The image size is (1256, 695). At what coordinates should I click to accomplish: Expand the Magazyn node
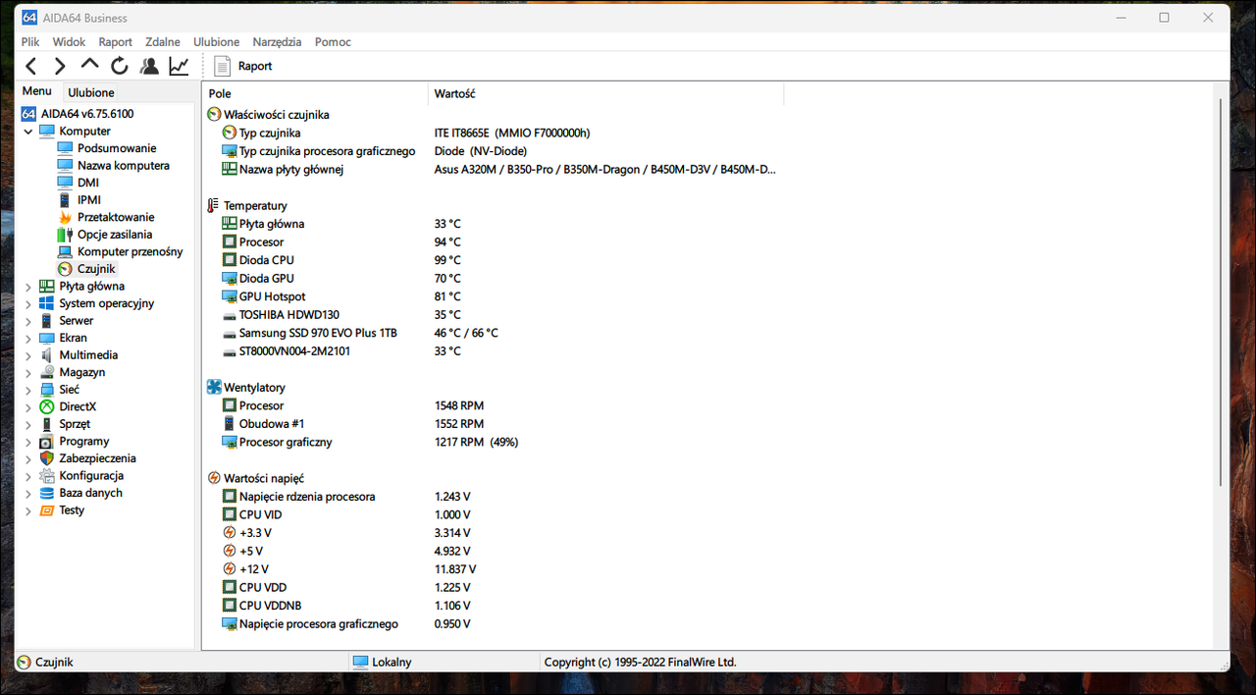pos(27,372)
